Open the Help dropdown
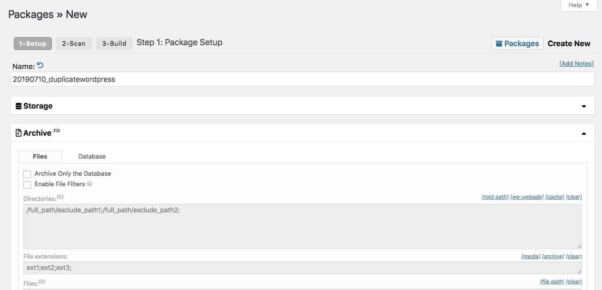602x290 pixels. (578, 5)
